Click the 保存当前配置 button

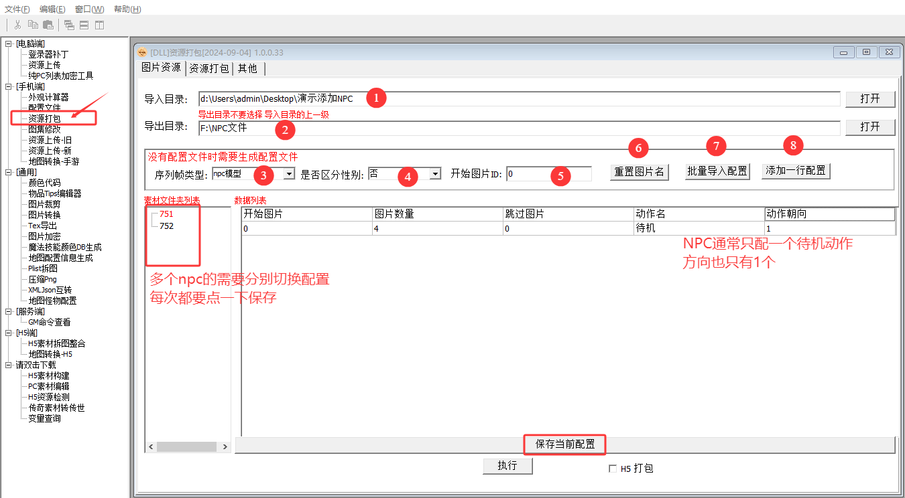click(564, 444)
